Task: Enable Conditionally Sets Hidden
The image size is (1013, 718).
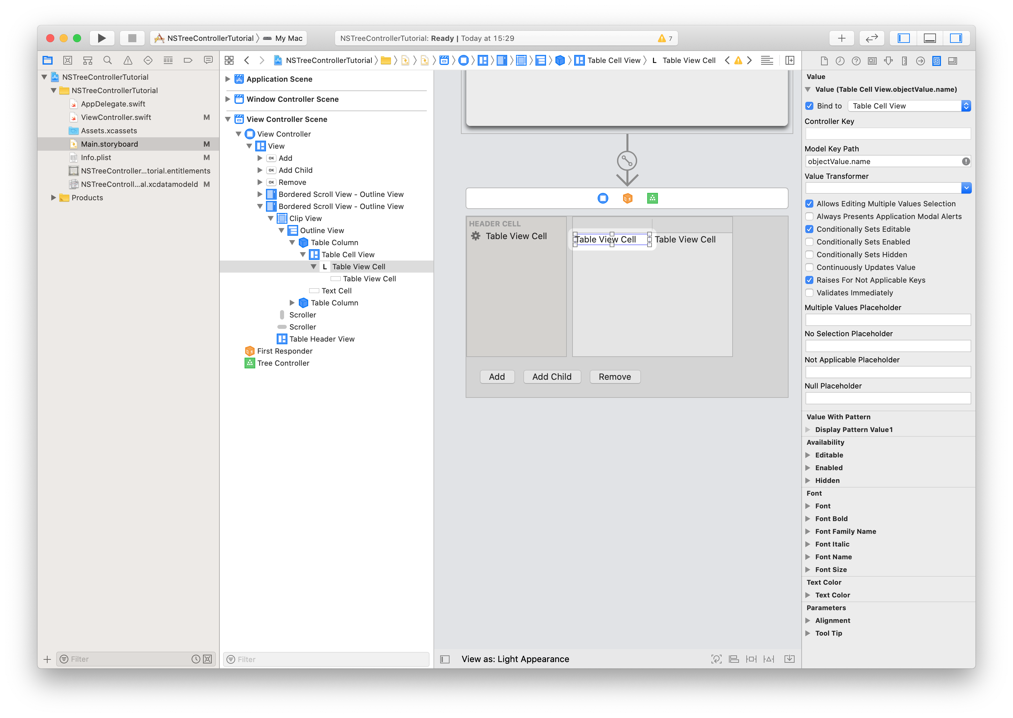Action: [809, 255]
